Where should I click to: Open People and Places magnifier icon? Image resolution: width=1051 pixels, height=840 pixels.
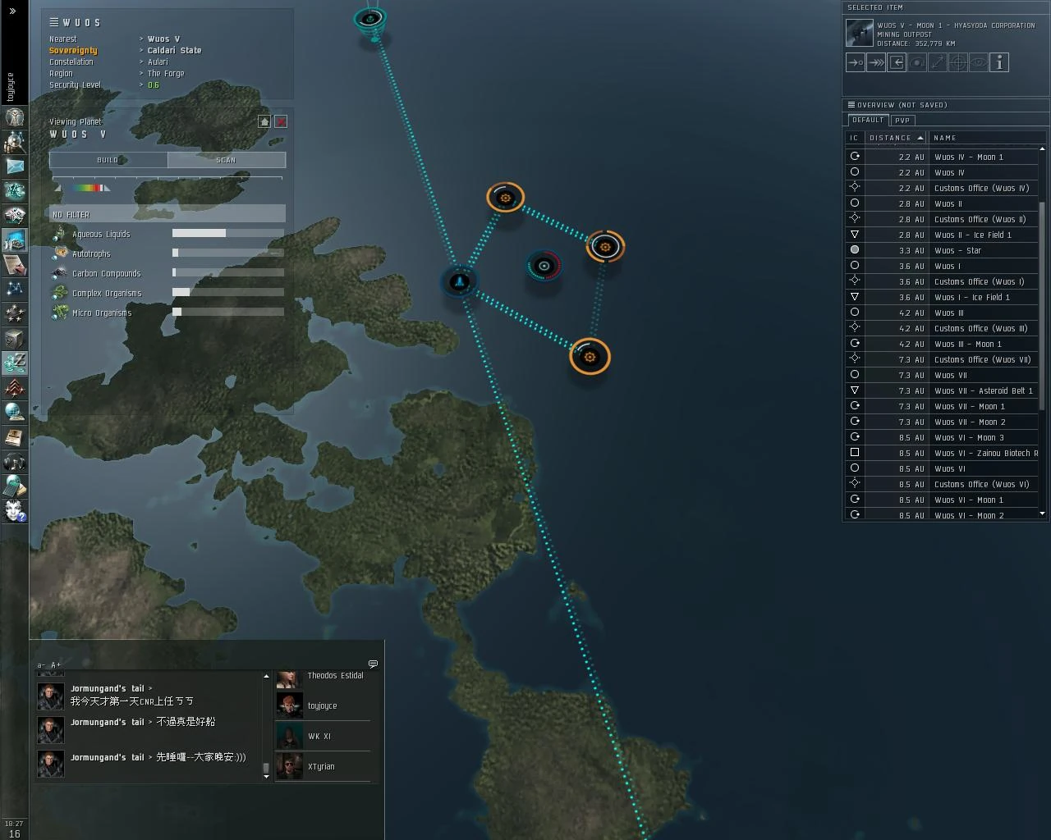(x=14, y=142)
